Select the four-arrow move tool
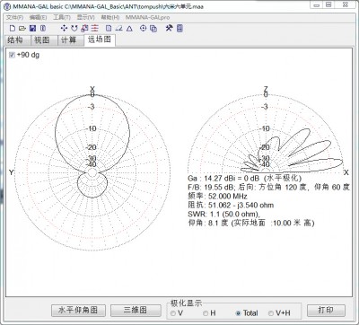Image resolution: width=359 pixels, height=325 pixels. point(64,29)
